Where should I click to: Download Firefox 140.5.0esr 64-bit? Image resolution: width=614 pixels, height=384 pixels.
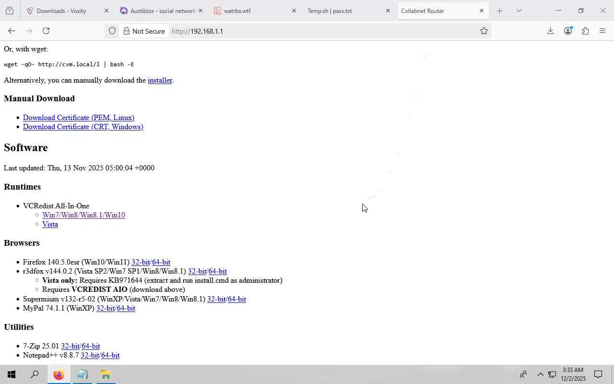coord(161,262)
